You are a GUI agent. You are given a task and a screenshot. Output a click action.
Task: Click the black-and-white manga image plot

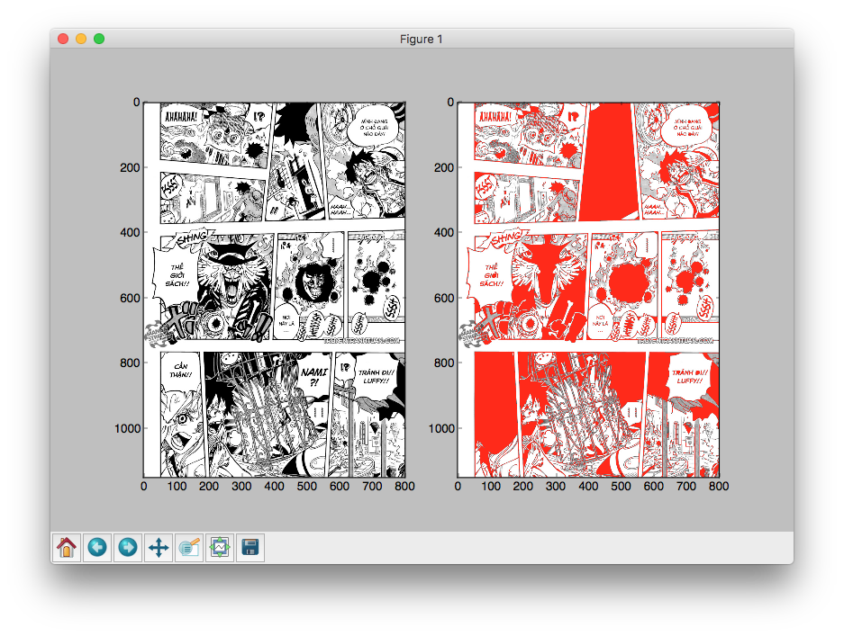275,290
